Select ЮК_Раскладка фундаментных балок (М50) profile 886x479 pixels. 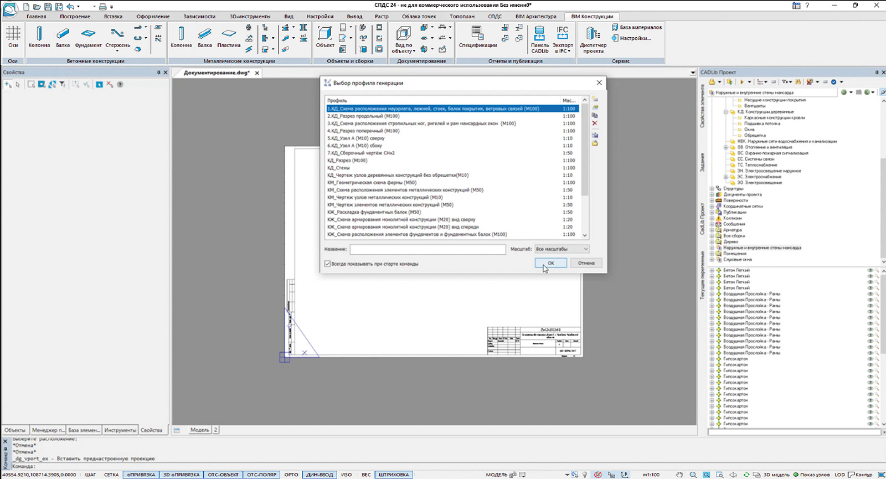pos(452,212)
